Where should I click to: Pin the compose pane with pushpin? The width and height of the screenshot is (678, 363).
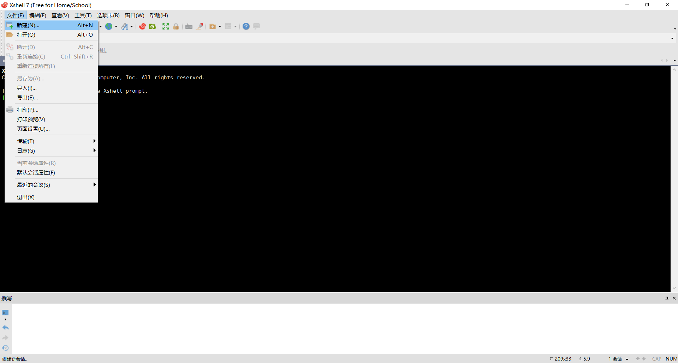pyautogui.click(x=667, y=298)
